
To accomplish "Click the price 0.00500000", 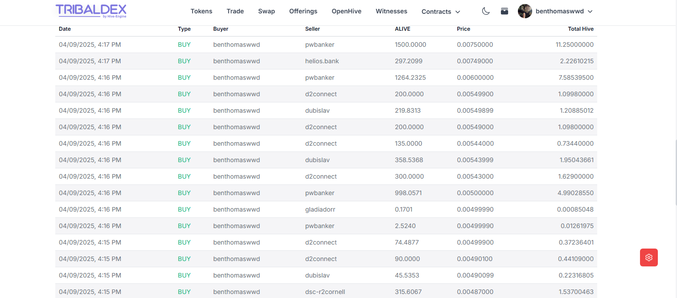I will 475,193.
